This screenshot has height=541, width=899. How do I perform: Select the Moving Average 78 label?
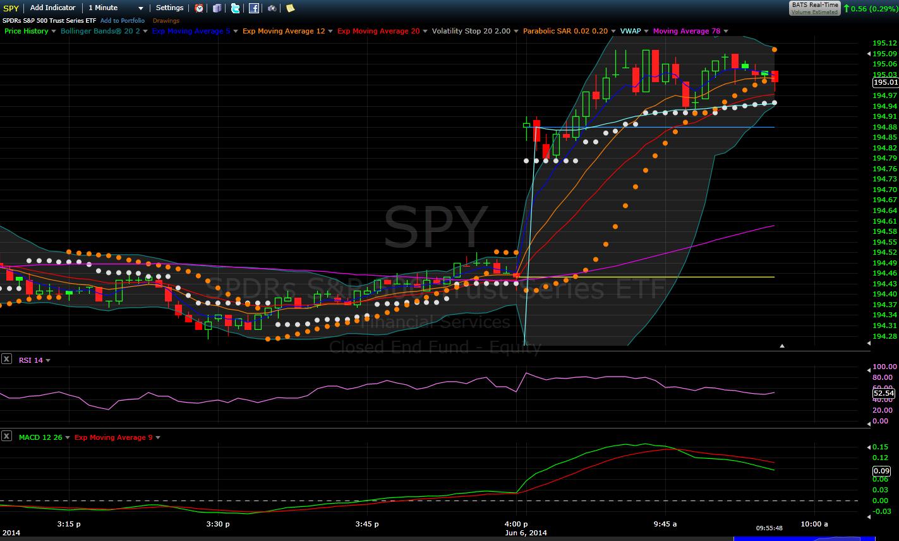[x=687, y=31]
